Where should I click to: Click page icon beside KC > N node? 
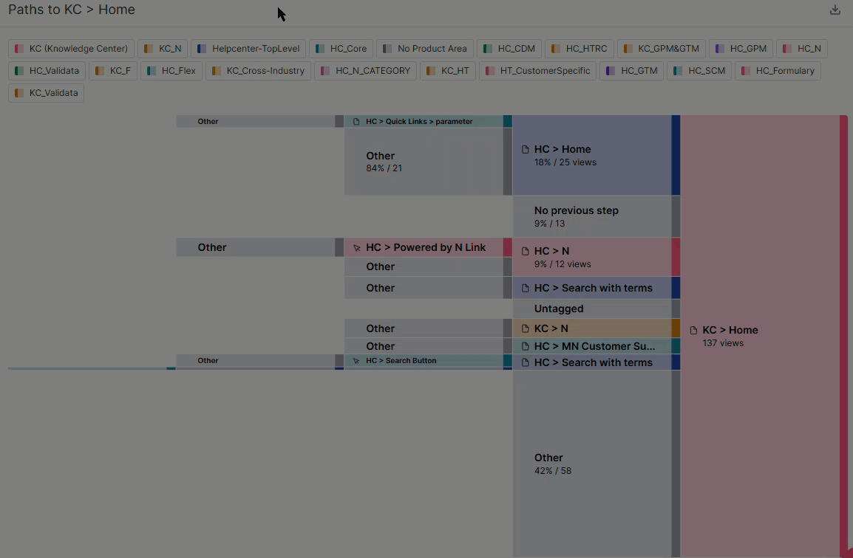coord(526,329)
